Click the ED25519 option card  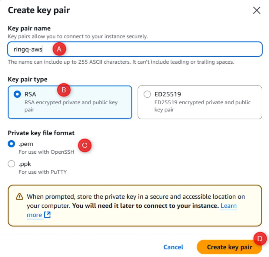[200, 102]
